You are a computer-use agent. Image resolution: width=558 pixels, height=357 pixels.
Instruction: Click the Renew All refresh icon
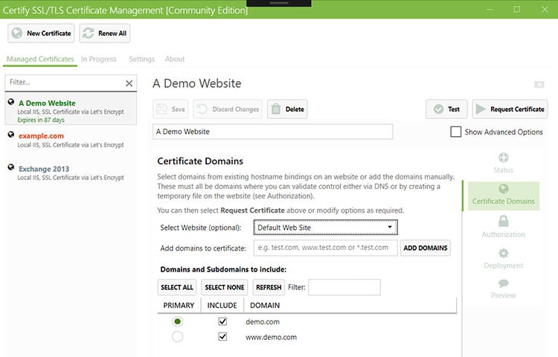click(x=89, y=33)
